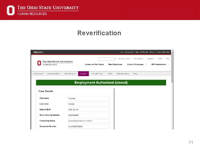Open the HR Professionals menu
The width and height of the screenshot is (200, 150).
[158, 64]
